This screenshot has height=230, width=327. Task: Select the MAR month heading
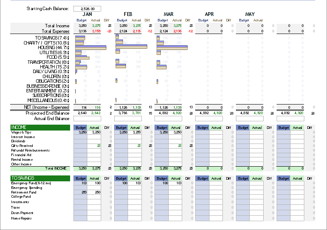tap(168, 14)
